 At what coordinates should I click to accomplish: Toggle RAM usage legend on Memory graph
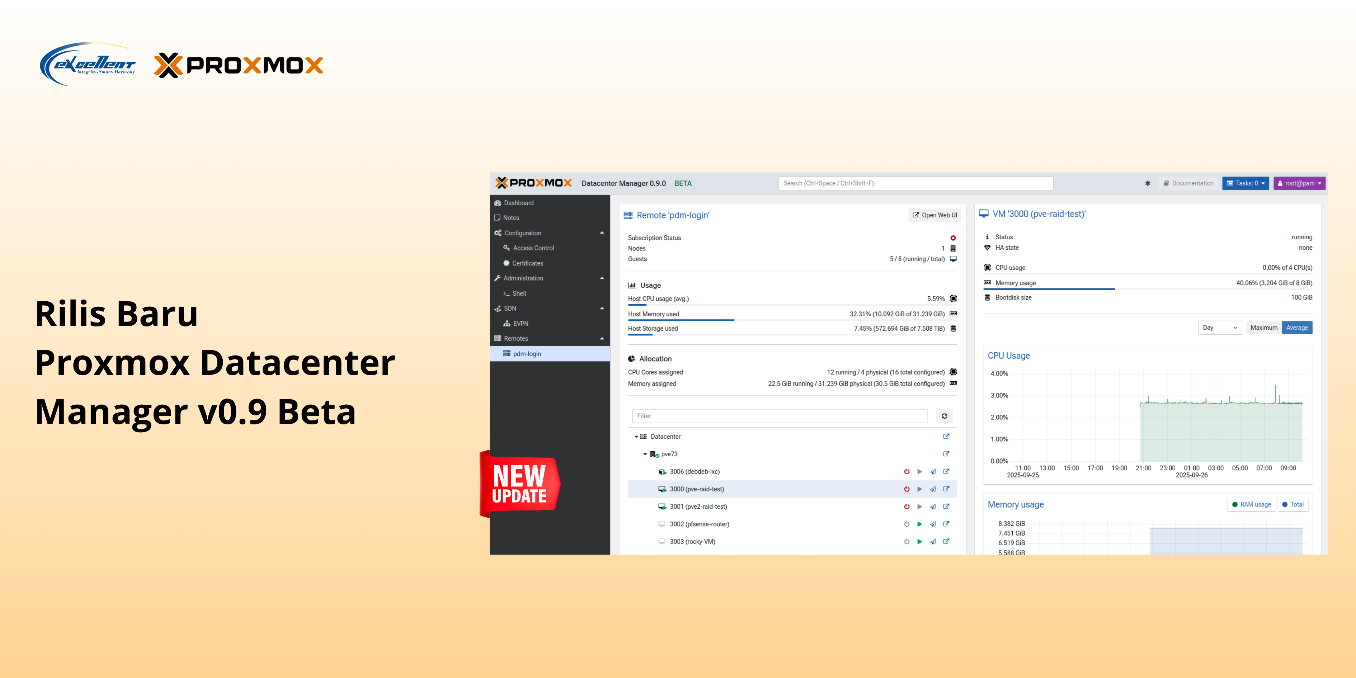[x=1251, y=504]
